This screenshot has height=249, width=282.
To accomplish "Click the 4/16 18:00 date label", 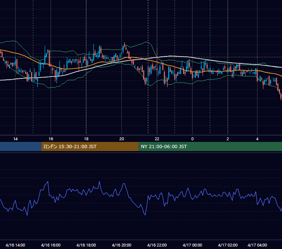I will pyautogui.click(x=86, y=245).
